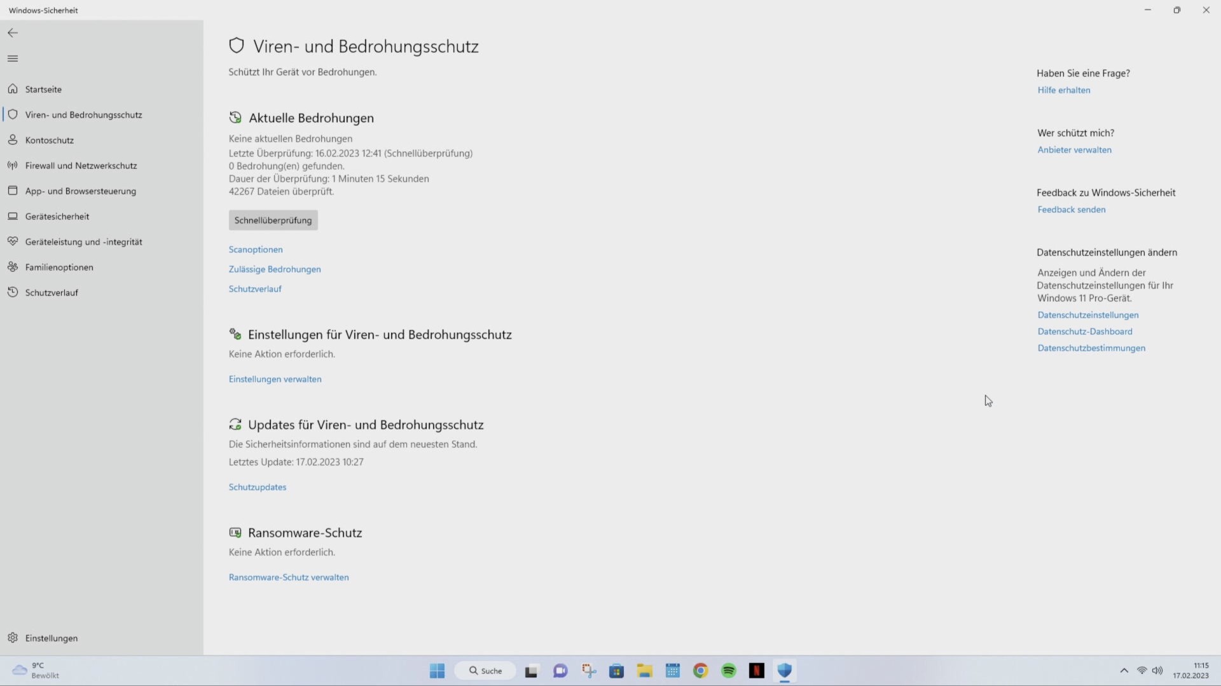Open the Chat app in taskbar
Screen dimensions: 1221x686
point(560,671)
